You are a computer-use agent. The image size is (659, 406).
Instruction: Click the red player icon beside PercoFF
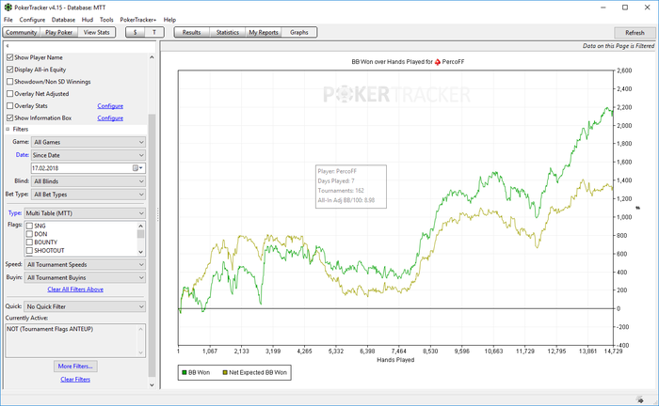[x=438, y=62]
